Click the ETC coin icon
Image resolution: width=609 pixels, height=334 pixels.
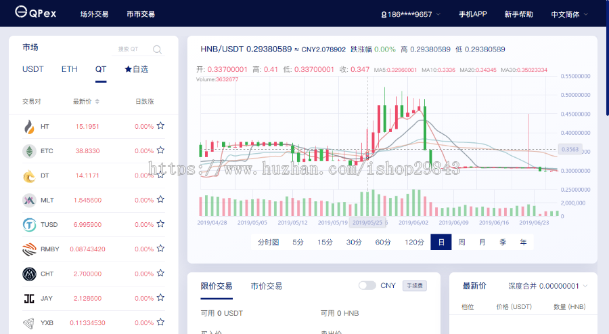click(29, 151)
